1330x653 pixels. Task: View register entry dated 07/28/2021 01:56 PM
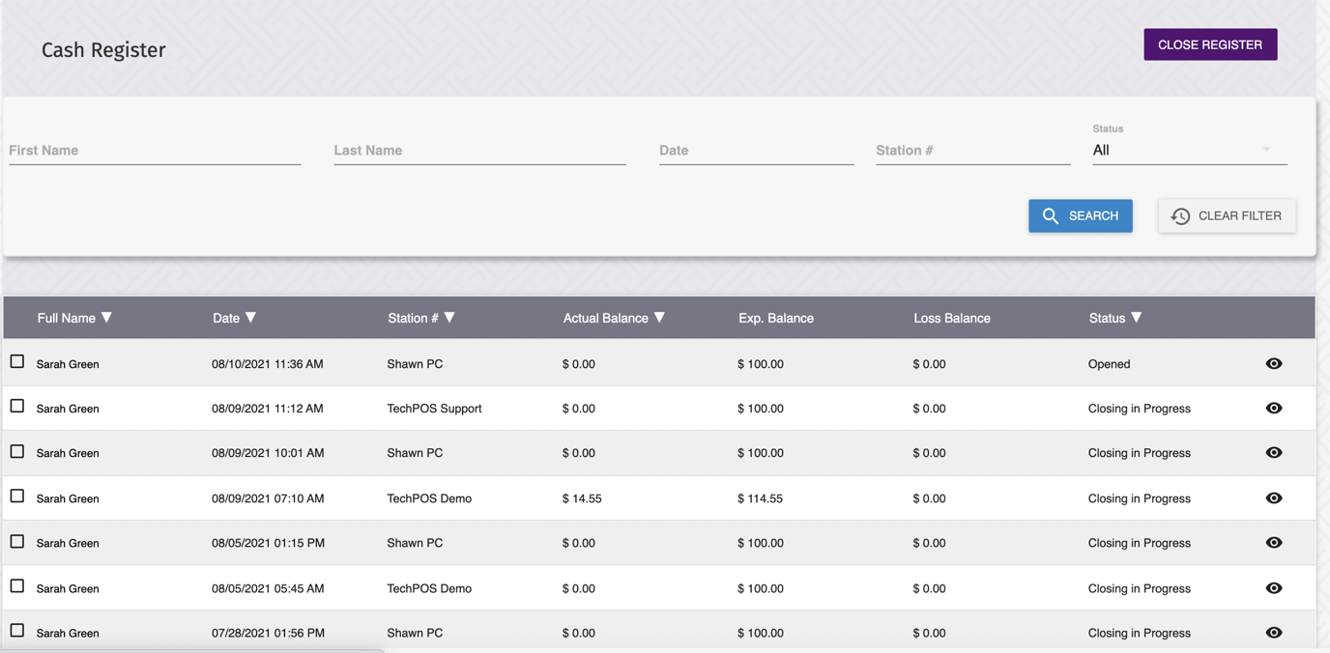[x=1273, y=633]
